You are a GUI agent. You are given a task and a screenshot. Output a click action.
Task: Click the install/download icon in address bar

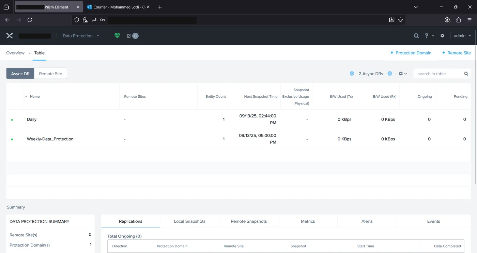(x=392, y=20)
